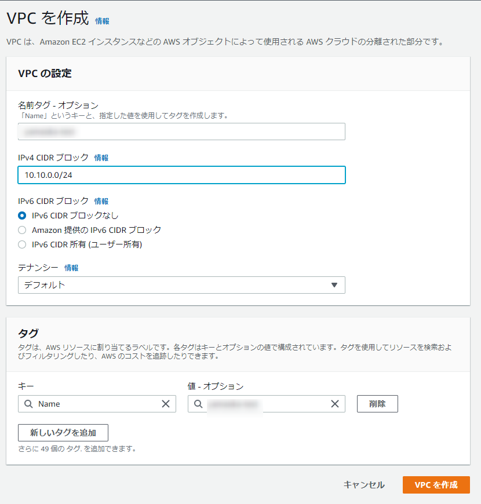Open 情報 link beside テナンシー

pos(71,268)
